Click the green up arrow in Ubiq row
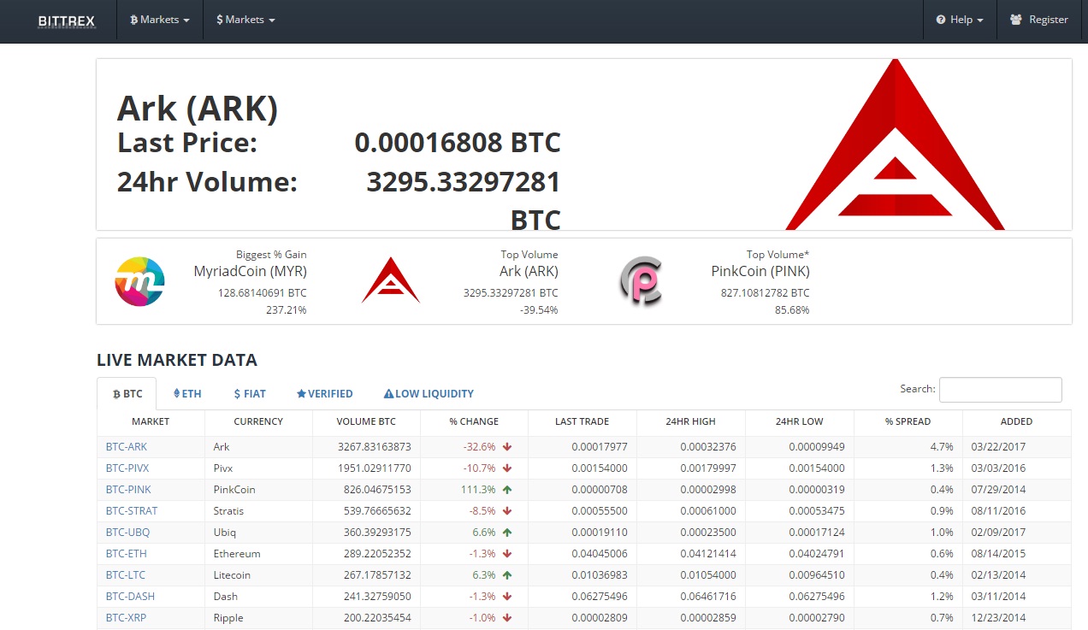Screen dimensions: 1088x630 507,533
